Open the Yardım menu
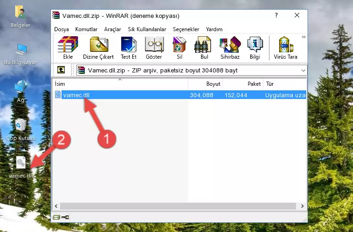 tap(214, 29)
